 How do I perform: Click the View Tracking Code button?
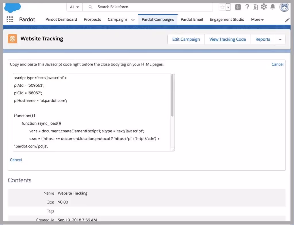coord(228,39)
